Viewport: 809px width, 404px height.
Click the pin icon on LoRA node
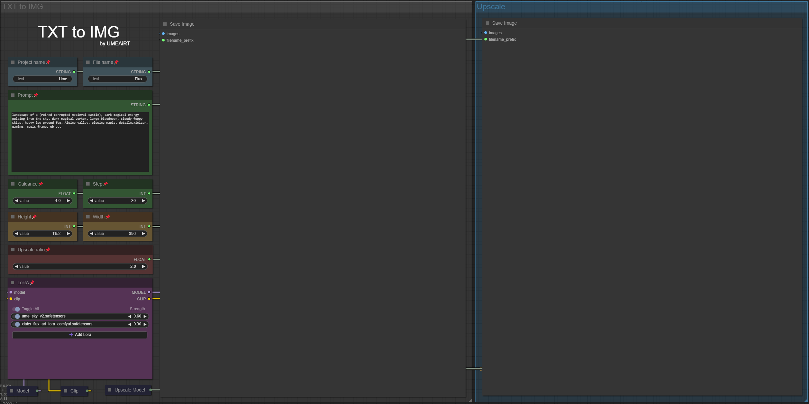(32, 283)
